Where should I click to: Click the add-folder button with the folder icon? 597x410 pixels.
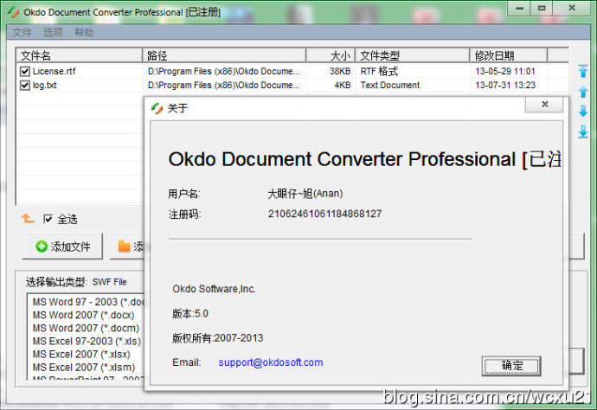point(127,247)
